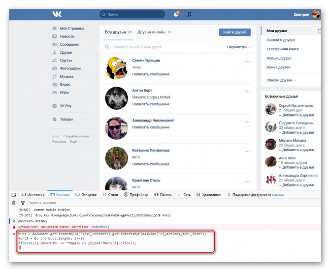Select Мои друзья in right menu
This screenshot has height=271, width=330.
point(277,30)
